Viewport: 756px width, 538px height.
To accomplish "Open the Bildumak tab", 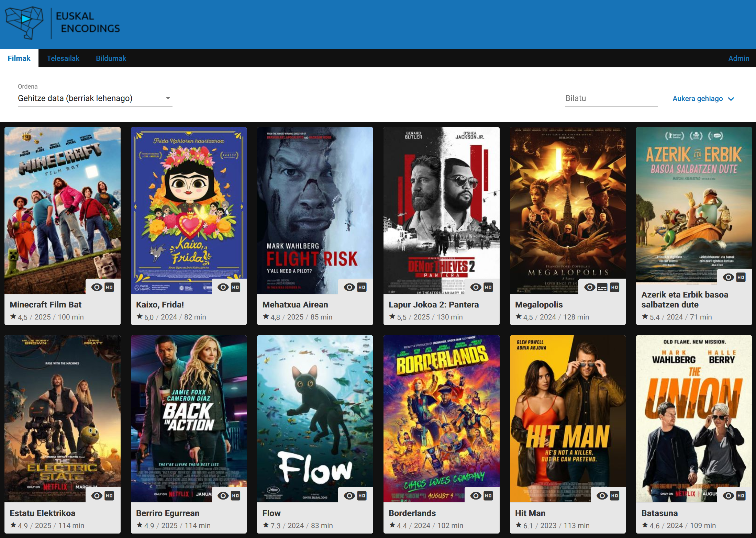I will pyautogui.click(x=111, y=58).
